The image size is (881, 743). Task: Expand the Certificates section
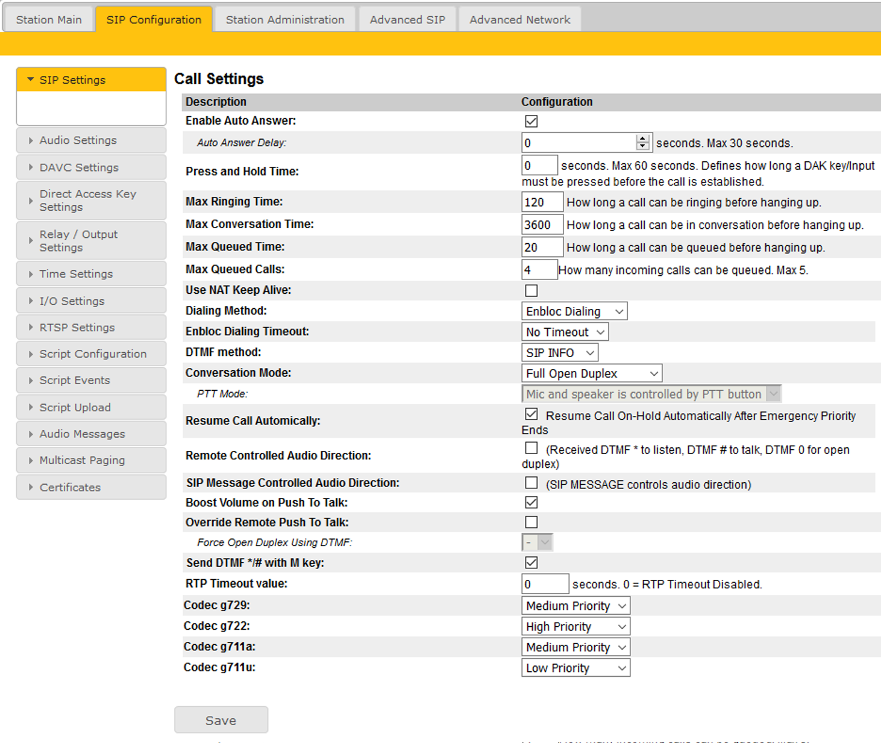pyautogui.click(x=91, y=487)
